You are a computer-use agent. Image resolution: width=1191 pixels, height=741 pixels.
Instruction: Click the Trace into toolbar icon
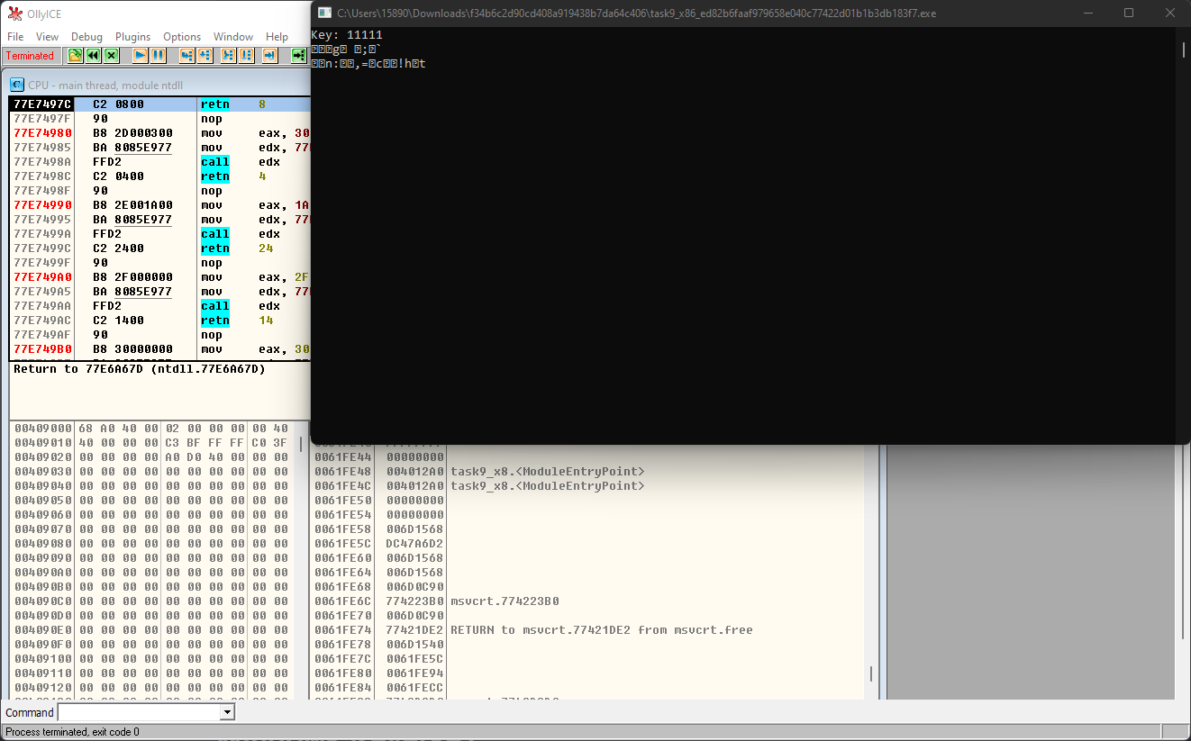pos(229,56)
